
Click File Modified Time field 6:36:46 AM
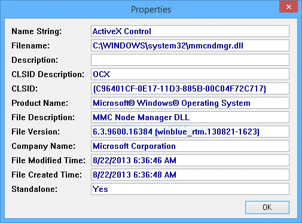(x=190, y=160)
